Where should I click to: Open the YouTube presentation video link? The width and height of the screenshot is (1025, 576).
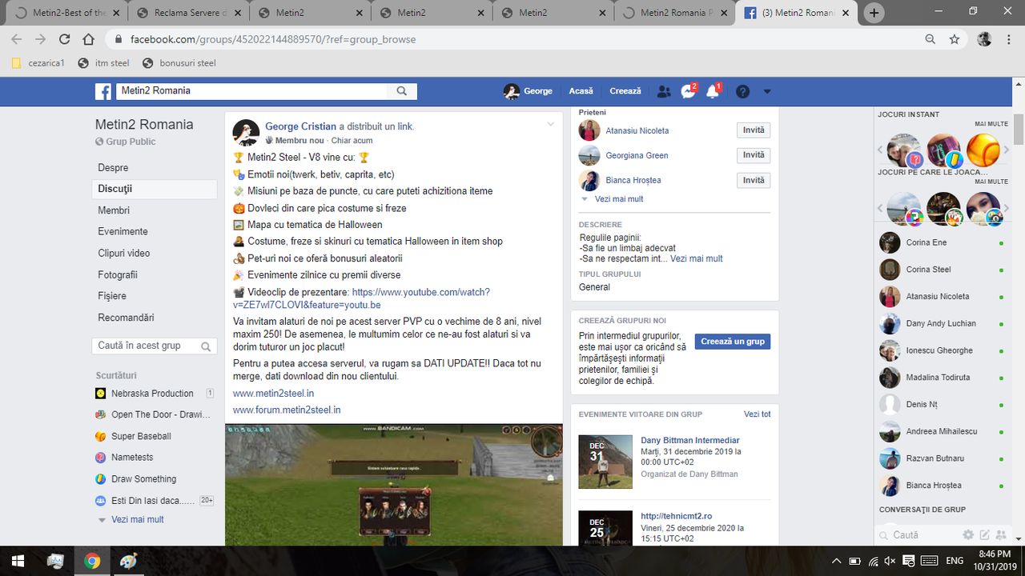(362, 298)
